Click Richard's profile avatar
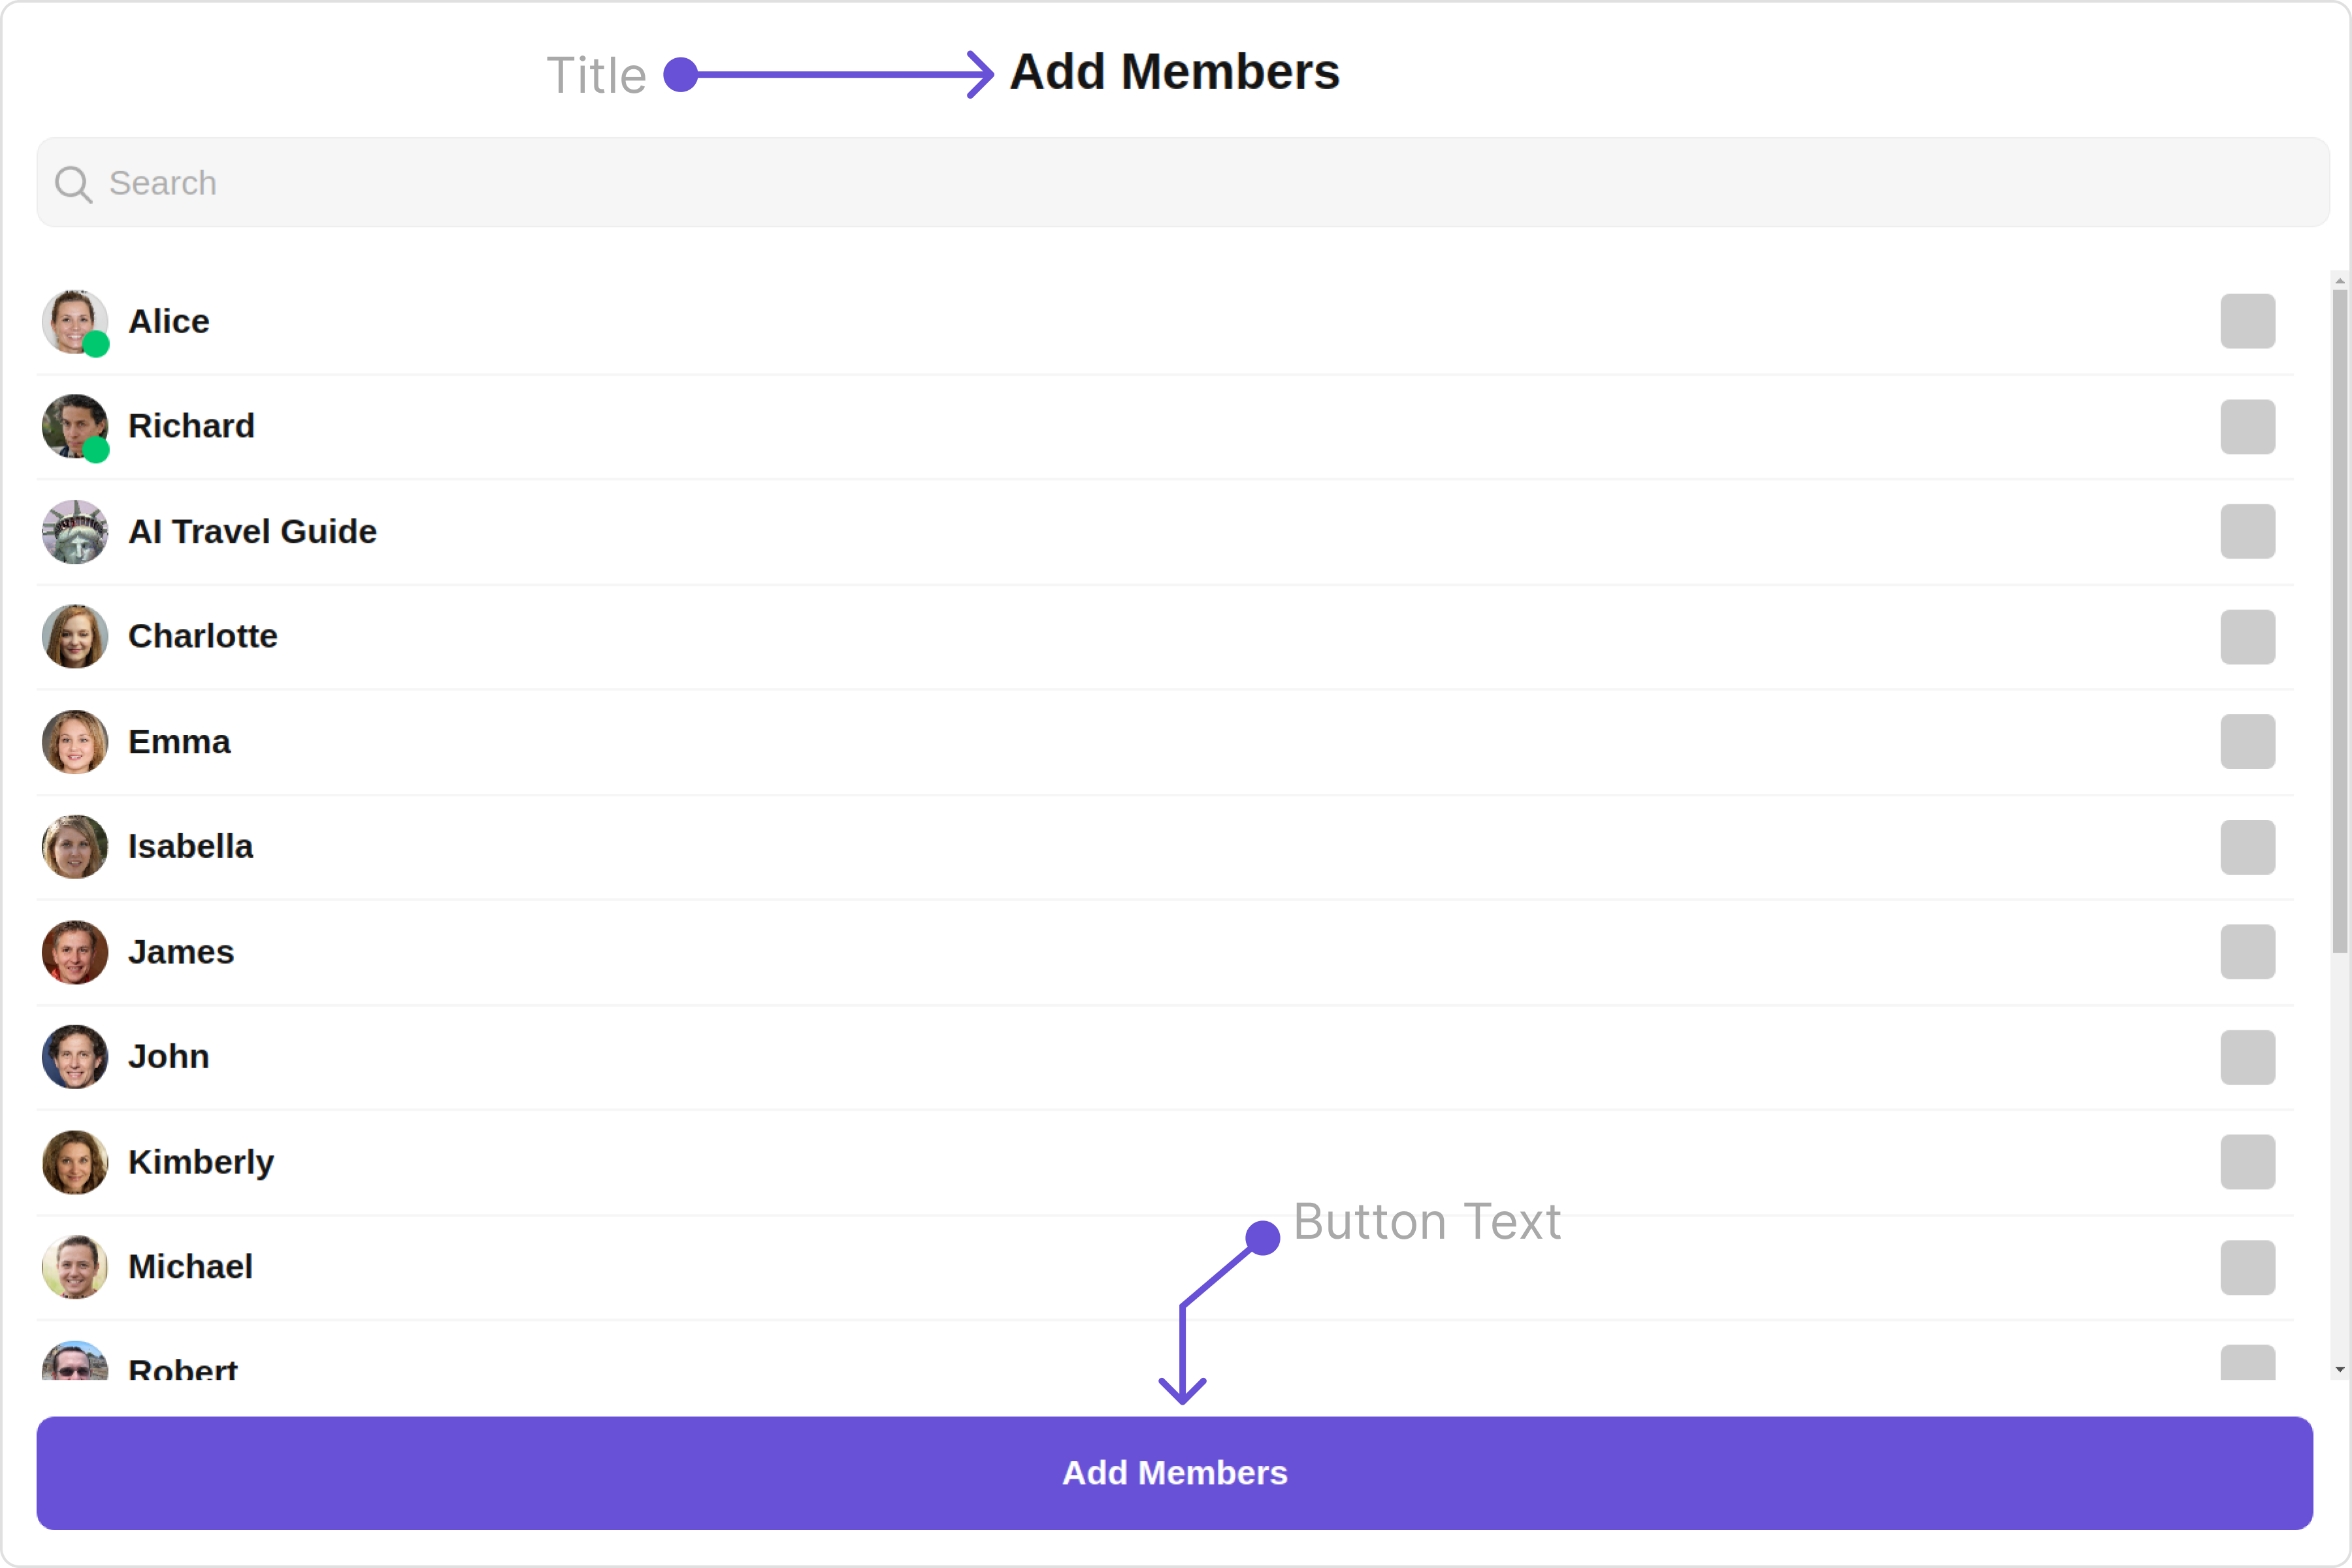This screenshot has height=1568, width=2352. coord(75,427)
